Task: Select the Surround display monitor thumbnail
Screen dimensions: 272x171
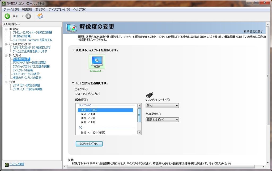Action: coord(97,62)
